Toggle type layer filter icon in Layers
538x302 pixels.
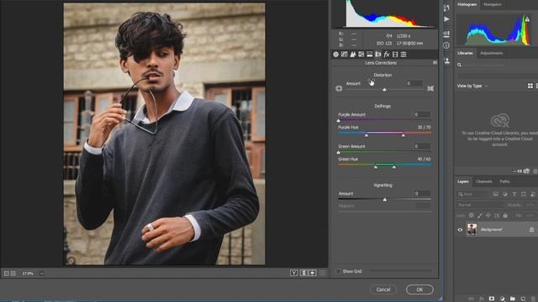[514, 194]
